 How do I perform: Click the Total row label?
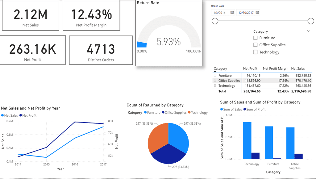[222, 91]
